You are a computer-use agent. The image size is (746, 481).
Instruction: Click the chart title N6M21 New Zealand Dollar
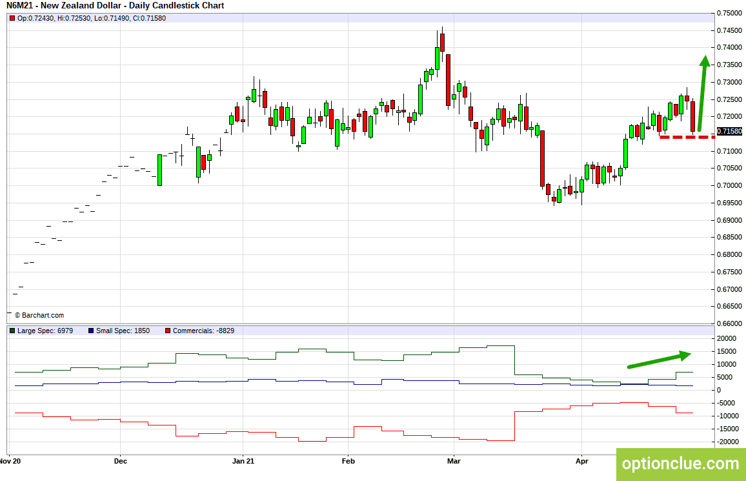(x=115, y=6)
